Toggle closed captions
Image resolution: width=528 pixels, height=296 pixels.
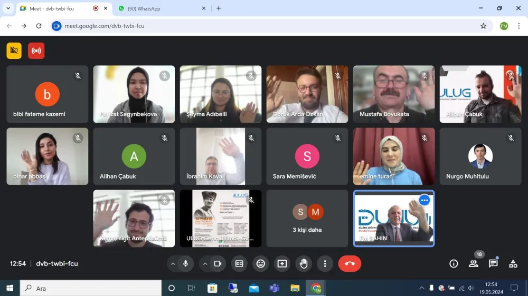(239, 264)
